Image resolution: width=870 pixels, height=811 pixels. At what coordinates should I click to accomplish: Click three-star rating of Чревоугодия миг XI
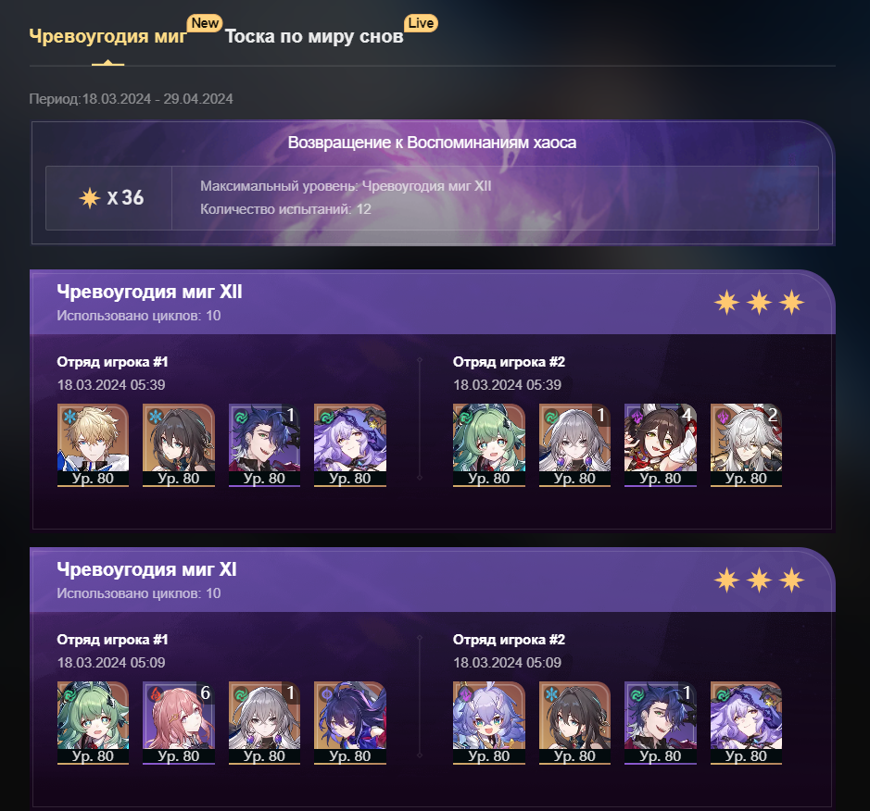[759, 580]
